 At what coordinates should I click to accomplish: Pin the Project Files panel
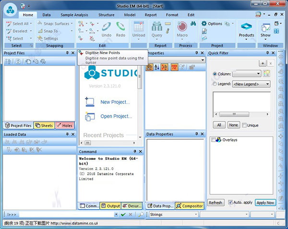[x=67, y=53]
